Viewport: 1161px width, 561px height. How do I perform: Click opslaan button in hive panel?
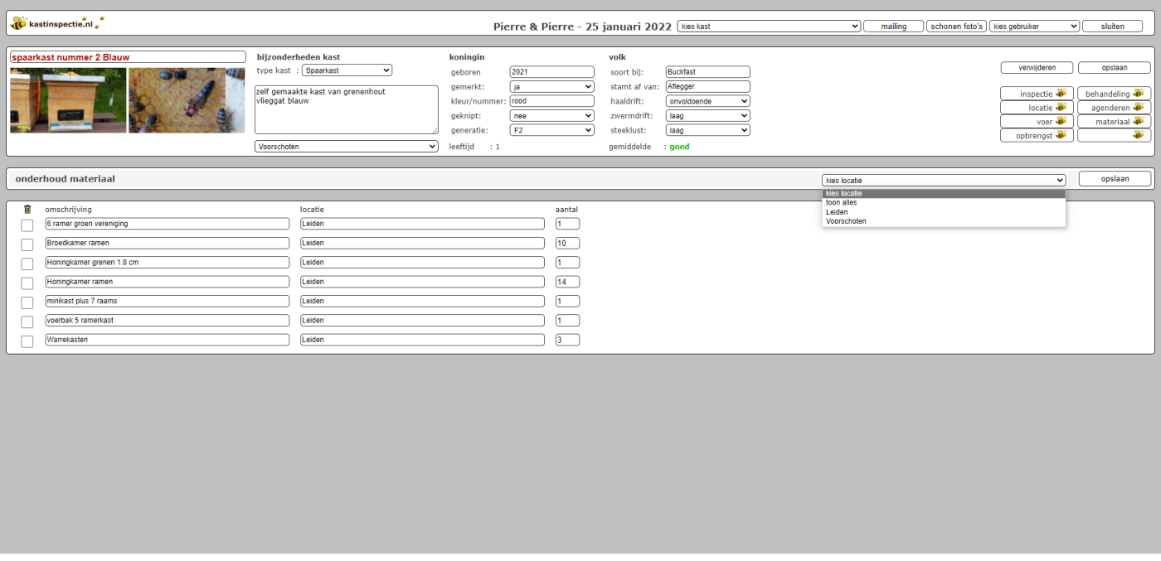pos(1114,68)
